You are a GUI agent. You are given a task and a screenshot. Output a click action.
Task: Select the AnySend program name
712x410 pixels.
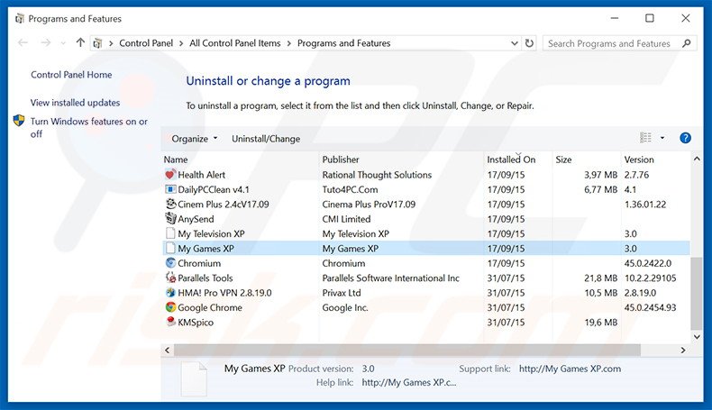(196, 219)
